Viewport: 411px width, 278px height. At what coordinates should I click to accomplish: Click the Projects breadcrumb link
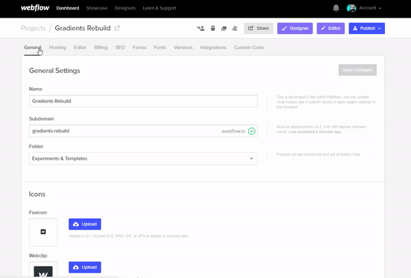[34, 28]
